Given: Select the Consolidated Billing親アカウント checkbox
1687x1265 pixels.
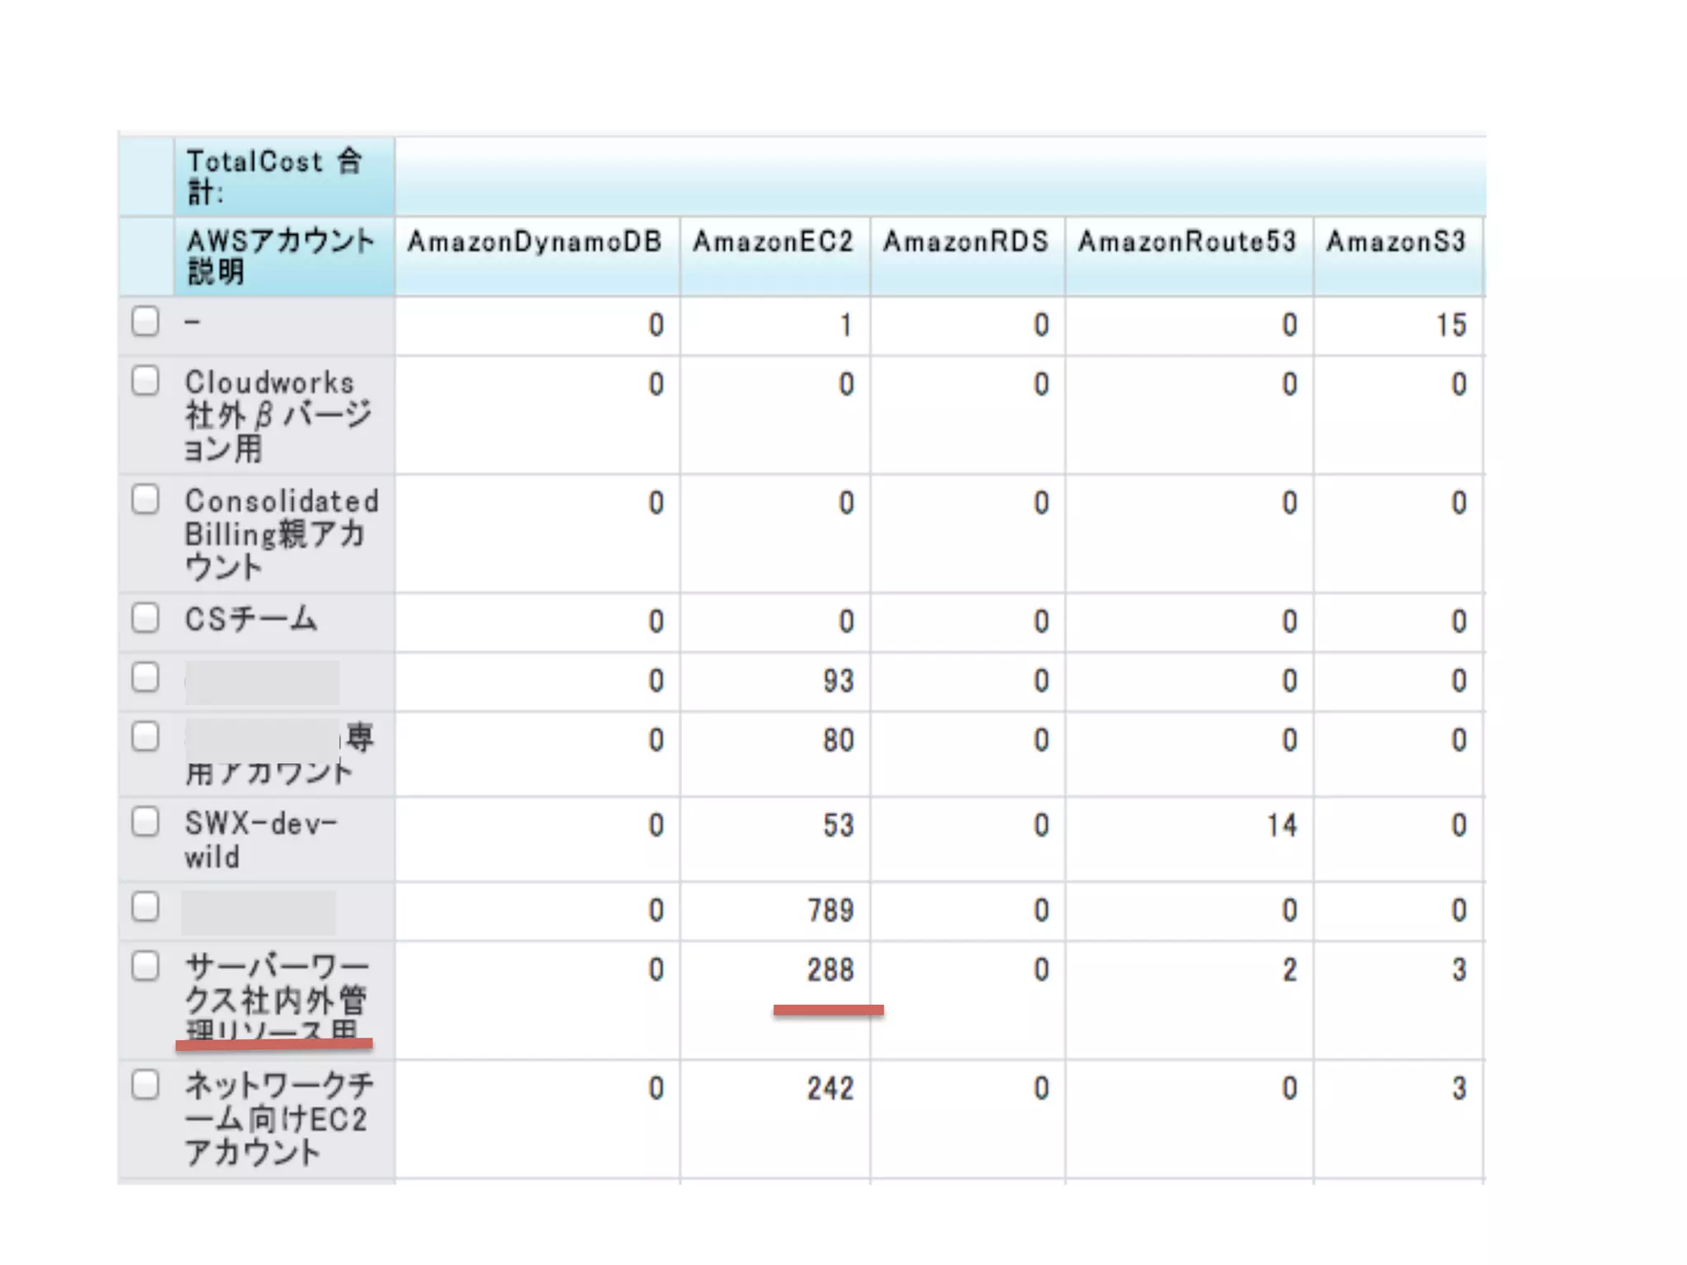Looking at the screenshot, I should 146,499.
